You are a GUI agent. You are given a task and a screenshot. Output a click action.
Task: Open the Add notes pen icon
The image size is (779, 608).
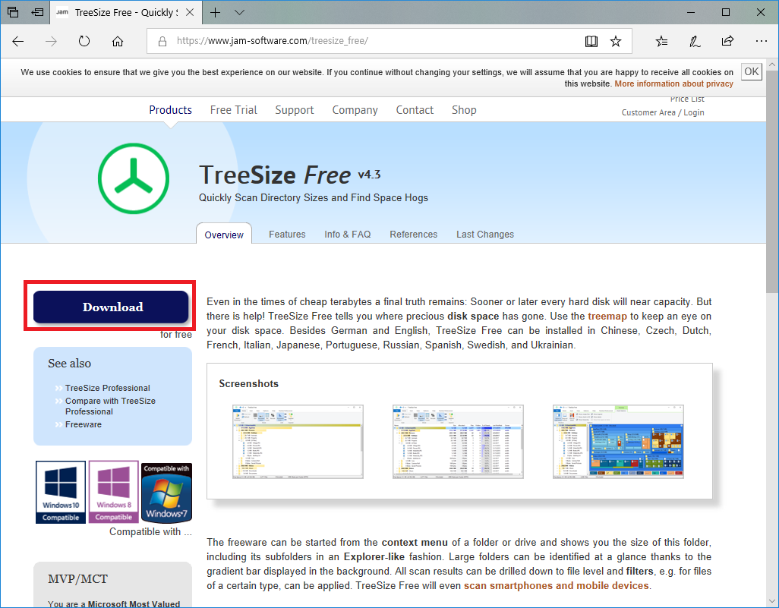(x=695, y=41)
